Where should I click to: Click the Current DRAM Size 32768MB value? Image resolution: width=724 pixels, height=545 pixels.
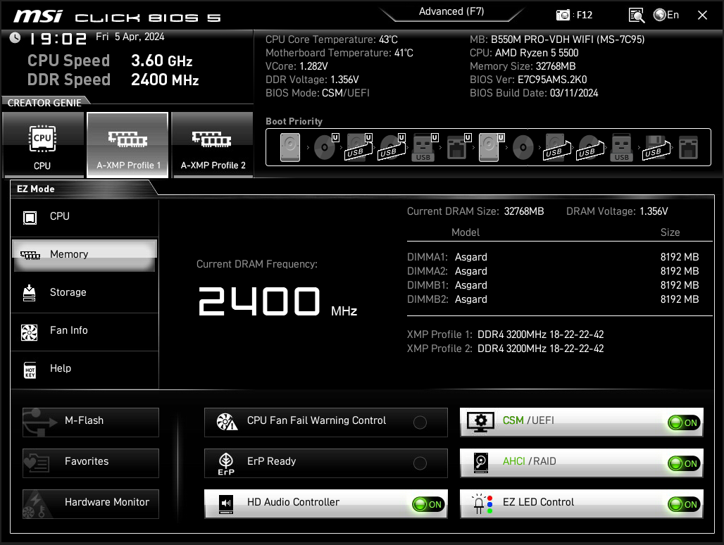[523, 211]
